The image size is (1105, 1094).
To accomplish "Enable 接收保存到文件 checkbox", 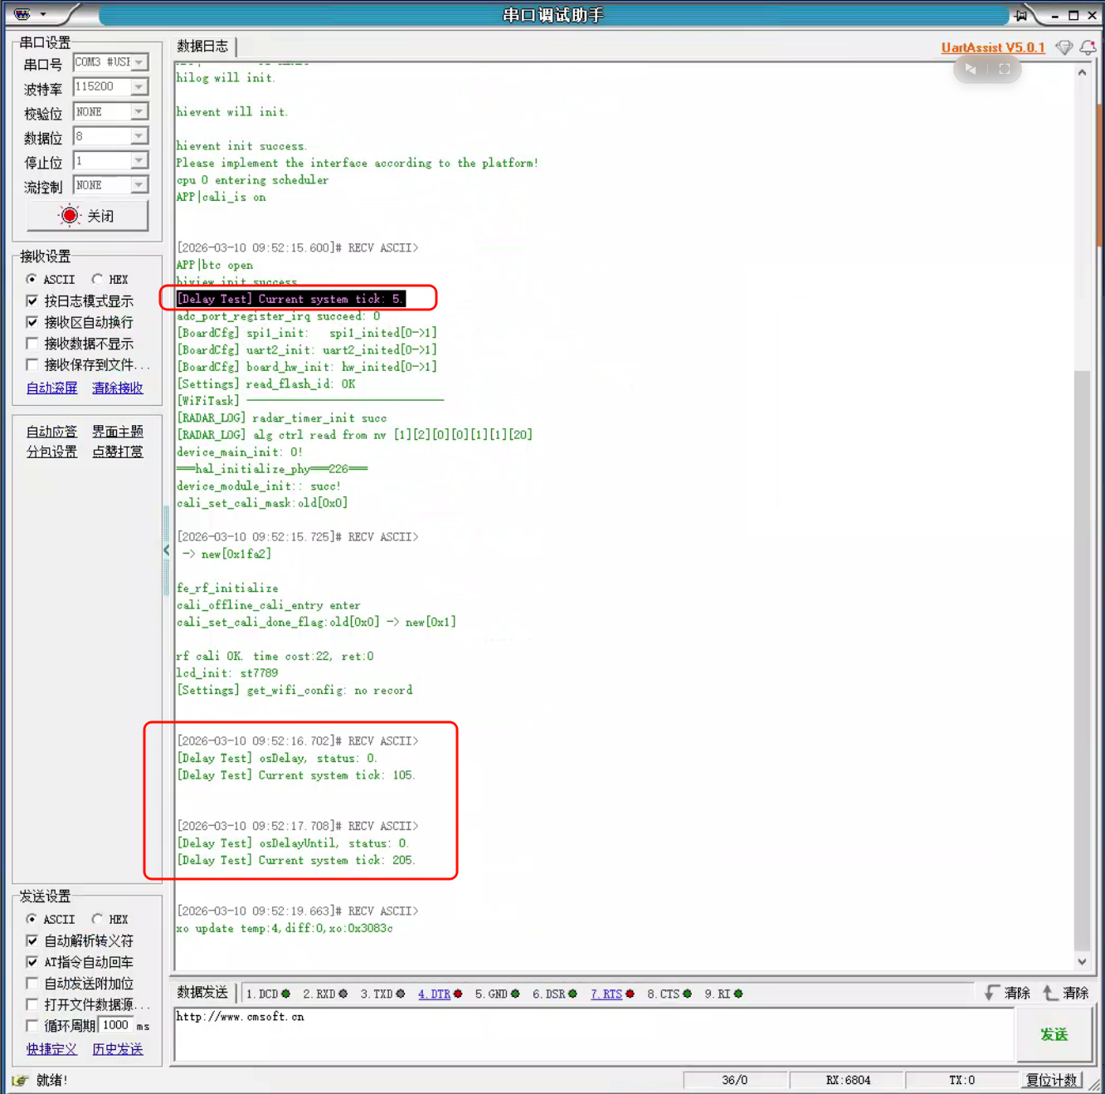I will (x=32, y=364).
